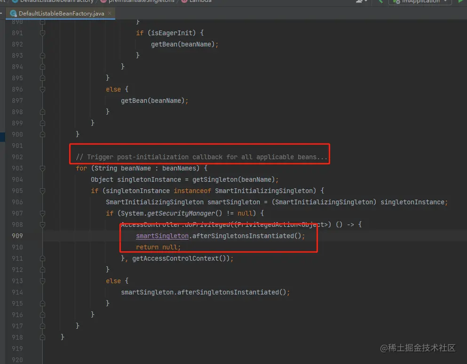
Task: Click 'return null;' on line 910
Action: [158, 247]
